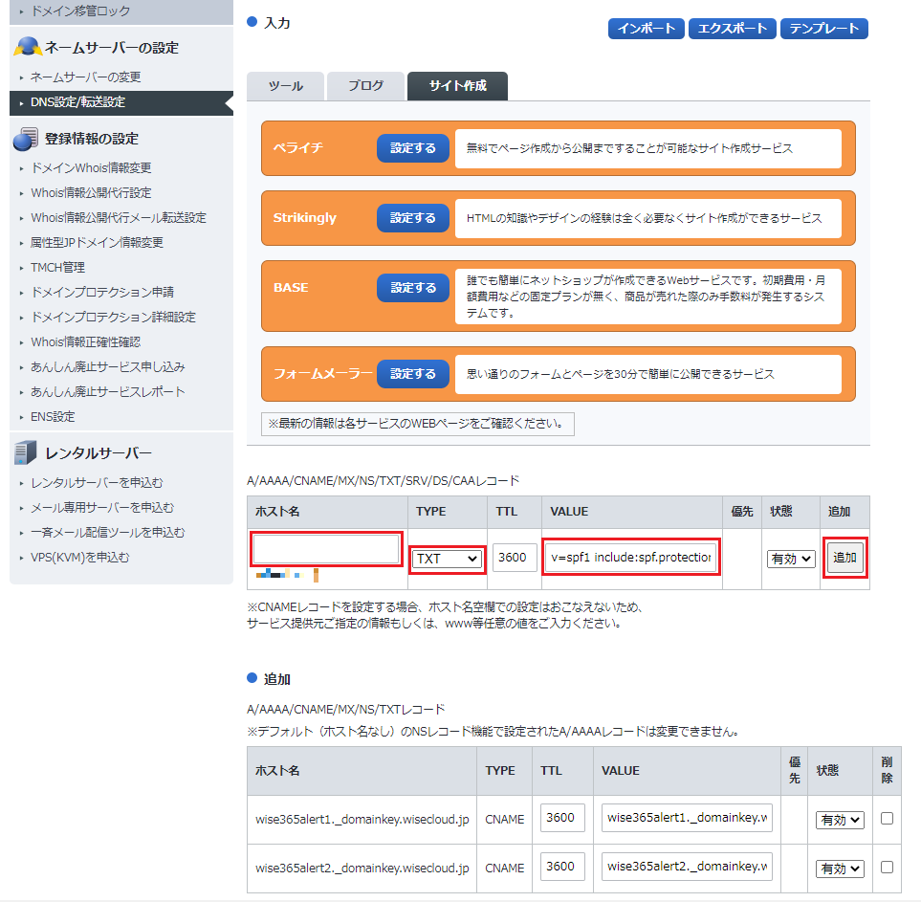This screenshot has height=902, width=921.
Task: Click the rental server section icon
Action: click(x=27, y=452)
